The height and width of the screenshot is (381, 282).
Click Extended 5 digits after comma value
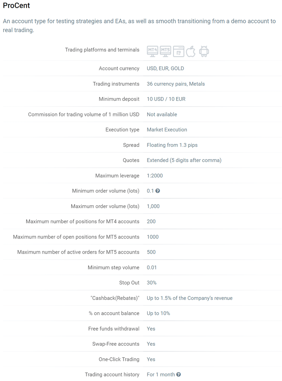184,160
